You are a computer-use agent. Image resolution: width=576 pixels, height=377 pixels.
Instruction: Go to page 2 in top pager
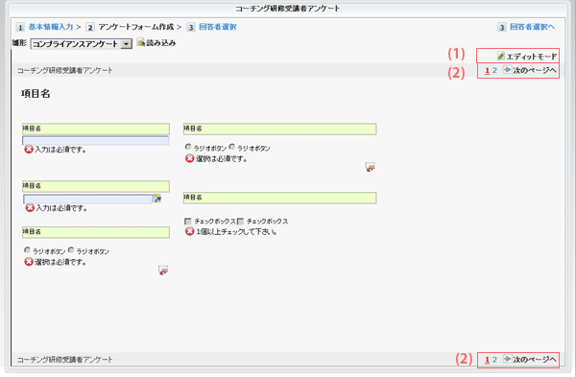coord(494,70)
